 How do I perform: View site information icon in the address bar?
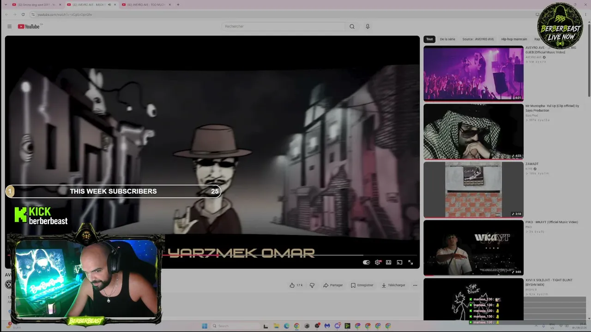pos(33,14)
